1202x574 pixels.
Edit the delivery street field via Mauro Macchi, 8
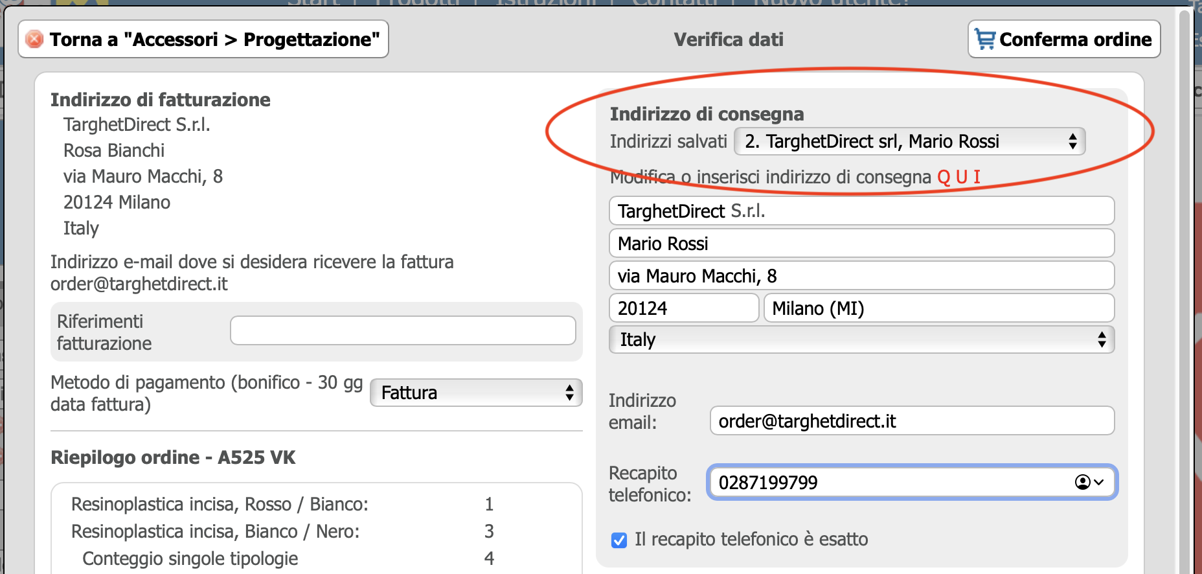(861, 276)
